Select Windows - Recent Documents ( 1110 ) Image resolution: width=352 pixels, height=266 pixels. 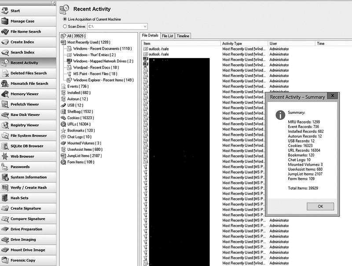(x=103, y=48)
